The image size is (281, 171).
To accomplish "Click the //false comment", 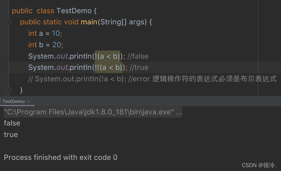I will coord(138,56).
